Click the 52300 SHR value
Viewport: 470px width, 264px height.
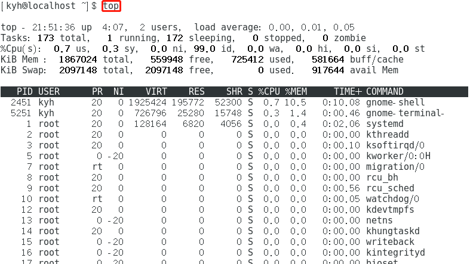coord(228,103)
